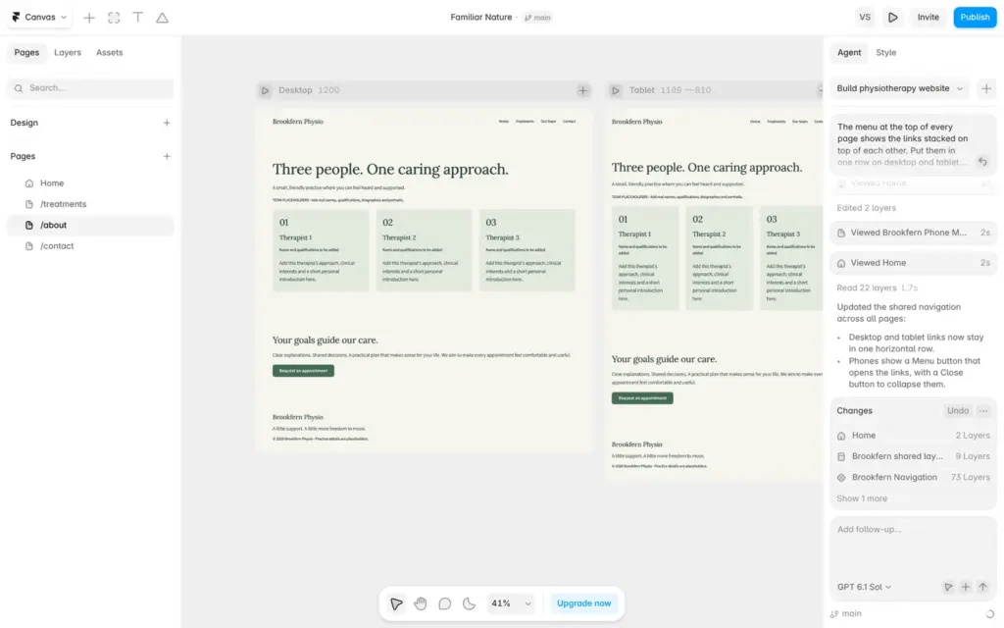Viewport: 1004px width, 628px height.
Task: Open the main branch badge near title
Action: pyautogui.click(x=538, y=18)
